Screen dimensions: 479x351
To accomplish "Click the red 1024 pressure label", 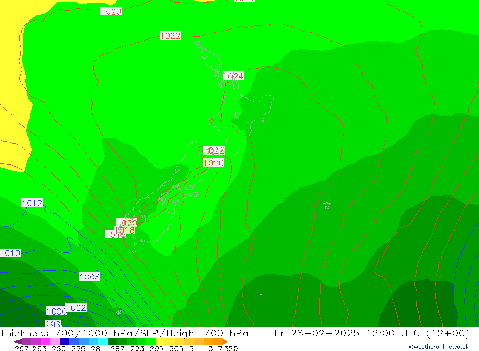I will click(233, 76).
